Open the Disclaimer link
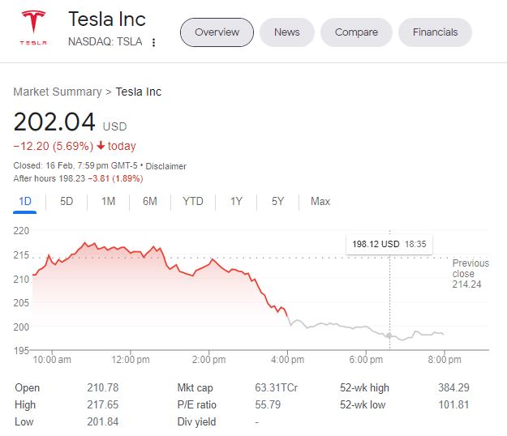The image size is (507, 436). pos(165,166)
